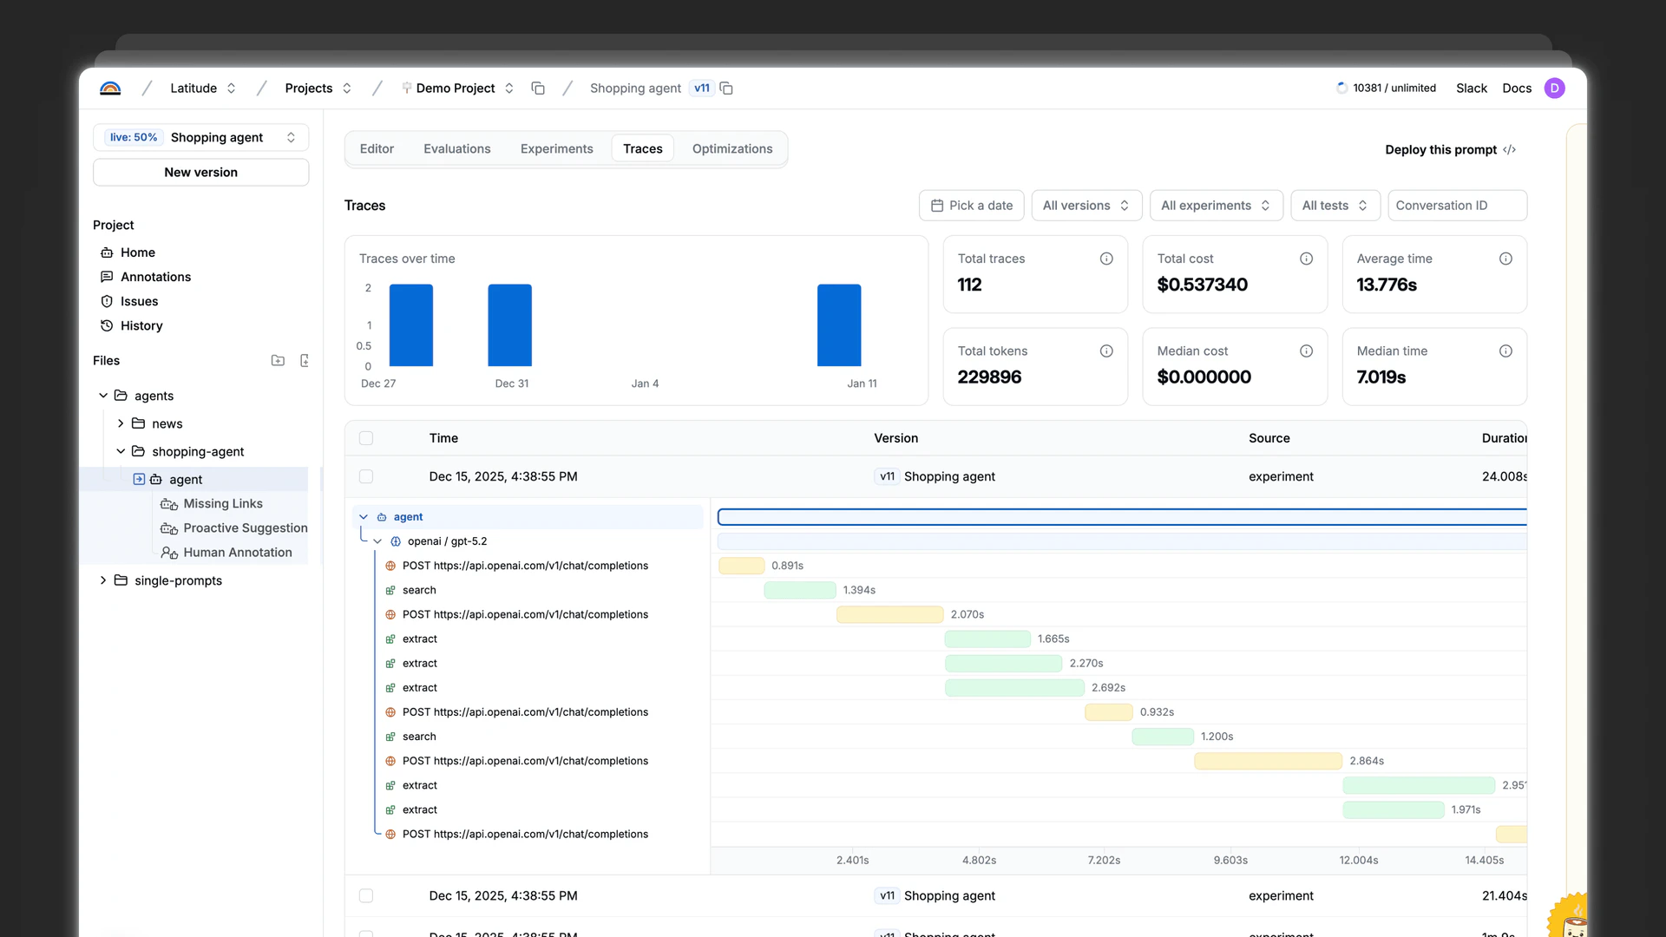Image resolution: width=1666 pixels, height=937 pixels.
Task: Check the first Dec 15 trace row checkbox
Action: pyautogui.click(x=366, y=476)
